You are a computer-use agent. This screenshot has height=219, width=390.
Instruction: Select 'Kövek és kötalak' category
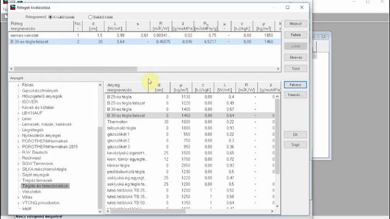click(38, 108)
